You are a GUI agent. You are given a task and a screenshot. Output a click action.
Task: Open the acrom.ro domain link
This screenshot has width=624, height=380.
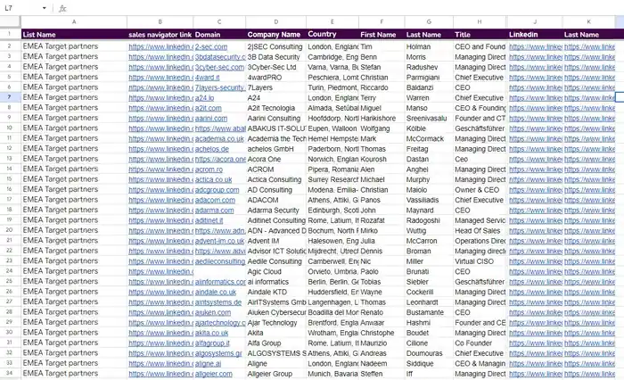pos(209,169)
